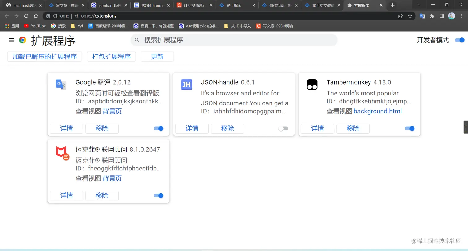
Task: Click 移除 for JSON-handle
Action: point(227,129)
